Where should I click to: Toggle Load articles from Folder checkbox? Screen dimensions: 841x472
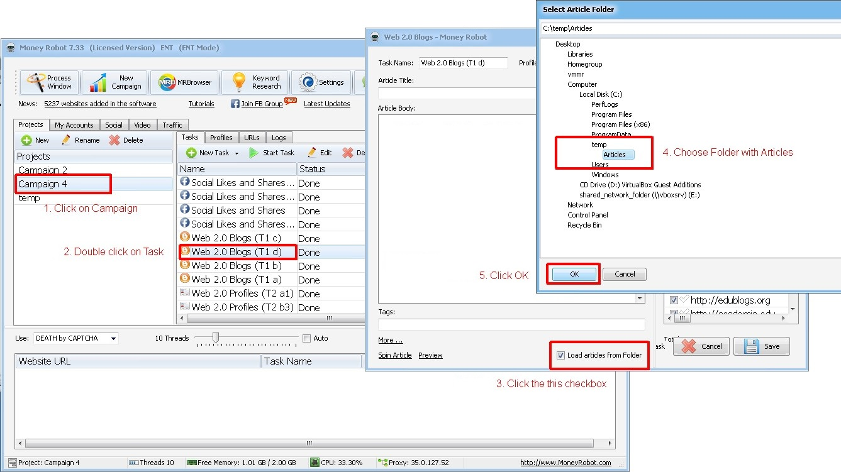[560, 355]
